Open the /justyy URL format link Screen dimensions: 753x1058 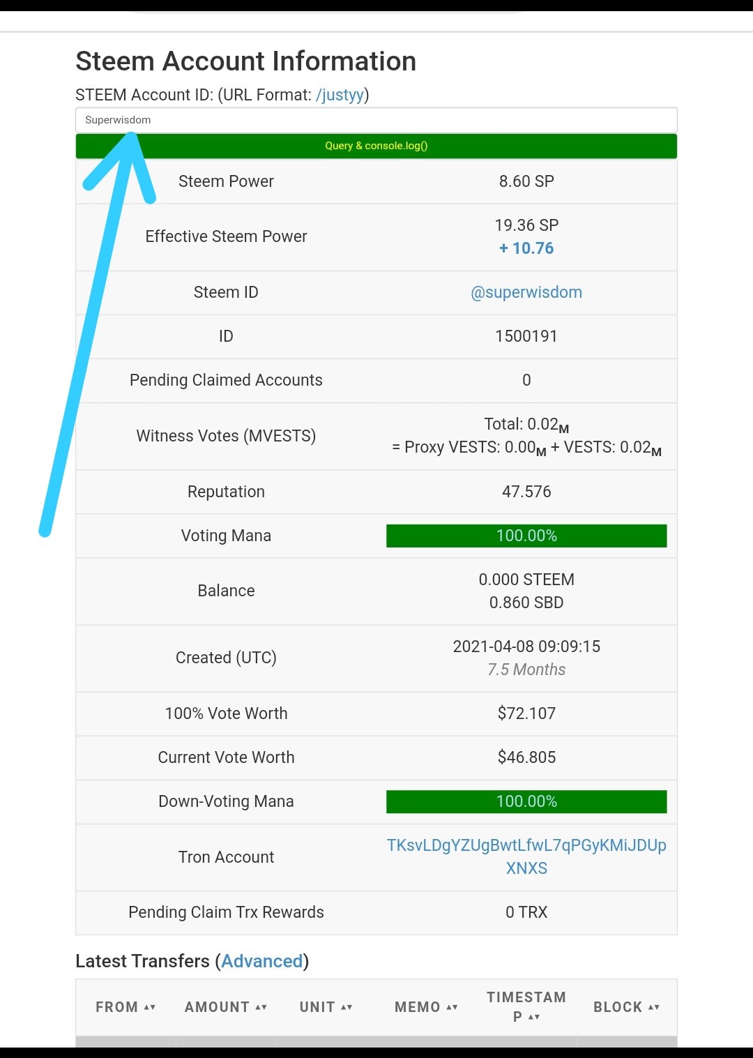[x=340, y=95]
